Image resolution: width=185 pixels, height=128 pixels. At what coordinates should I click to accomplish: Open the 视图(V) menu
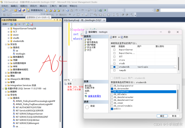pyautogui.click(x=24, y=6)
